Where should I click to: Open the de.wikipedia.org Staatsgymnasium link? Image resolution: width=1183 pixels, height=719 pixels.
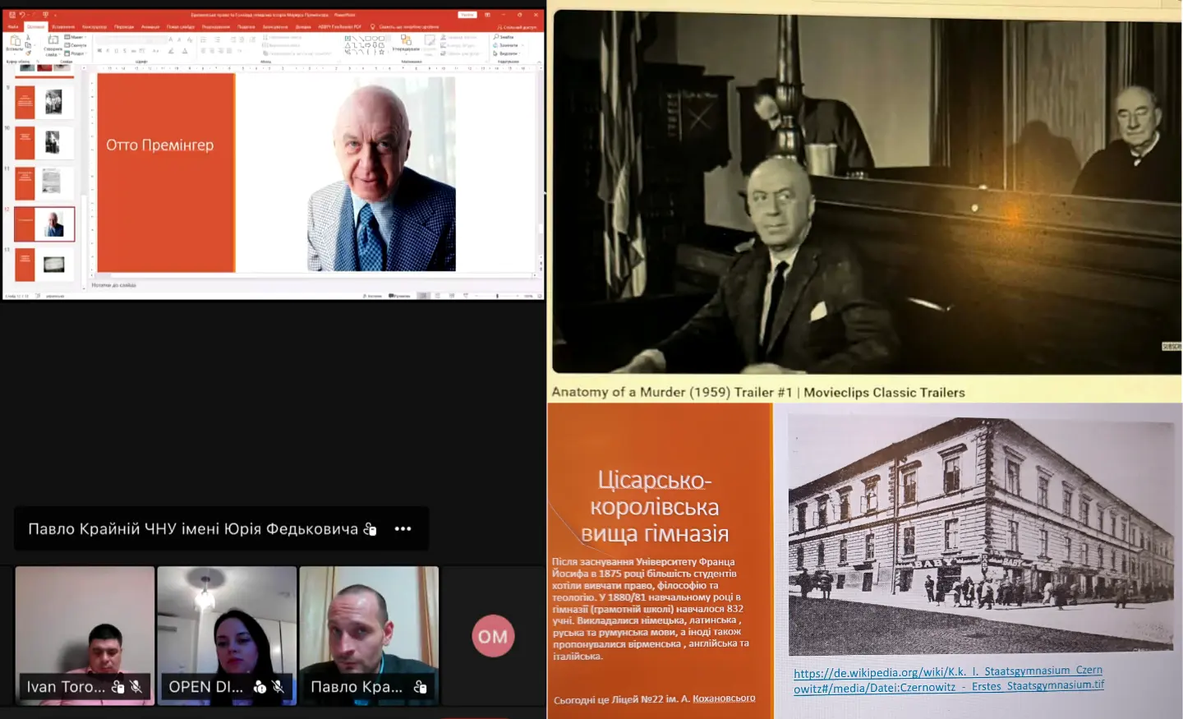click(949, 679)
